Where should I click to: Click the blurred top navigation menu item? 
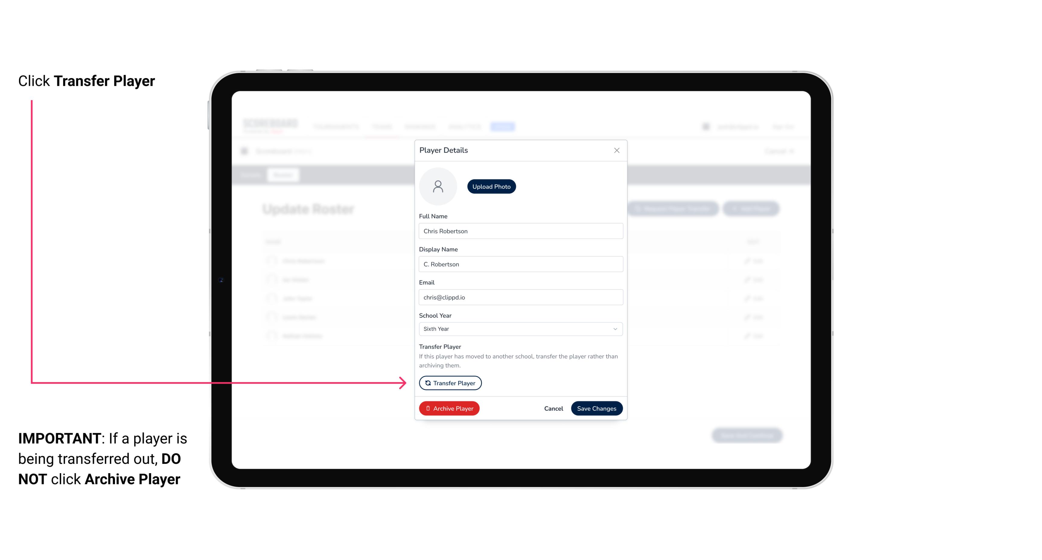503,127
